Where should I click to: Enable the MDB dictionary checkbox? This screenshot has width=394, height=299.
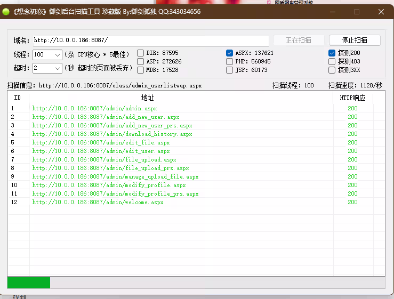141,70
